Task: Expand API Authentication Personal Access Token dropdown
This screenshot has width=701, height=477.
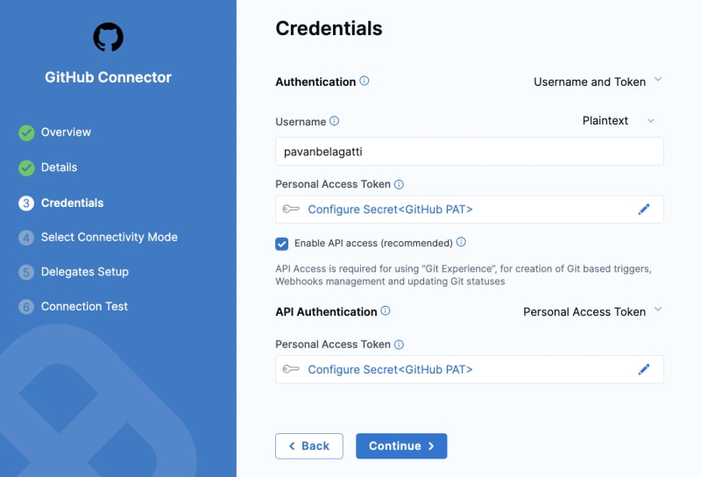Action: pyautogui.click(x=592, y=311)
